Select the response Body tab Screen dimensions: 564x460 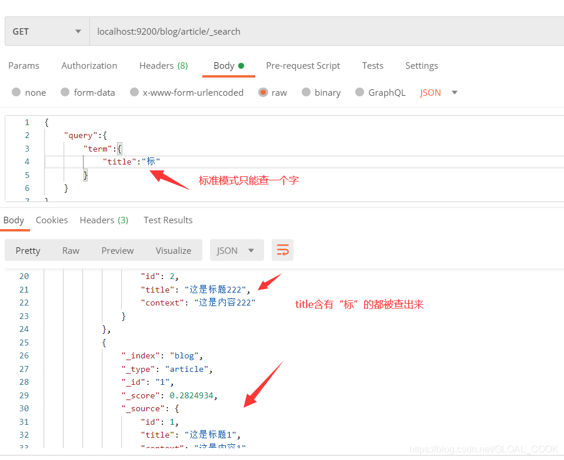pyautogui.click(x=14, y=220)
